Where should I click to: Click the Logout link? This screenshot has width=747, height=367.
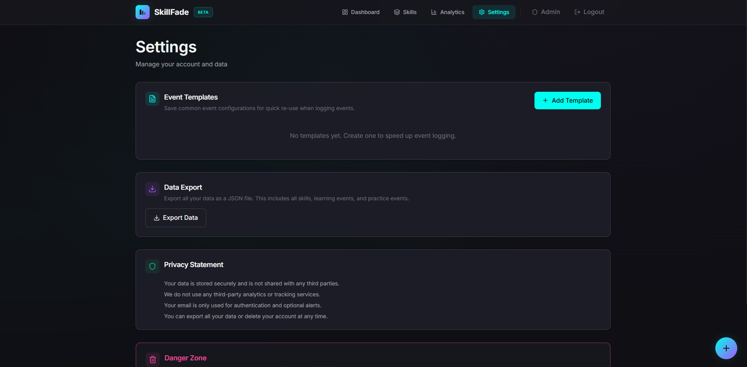coord(594,12)
